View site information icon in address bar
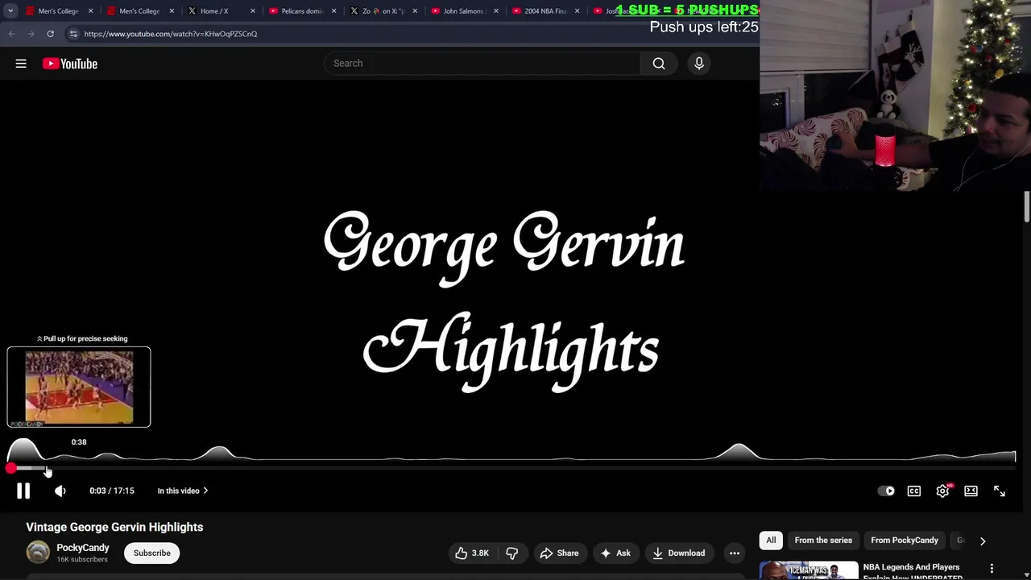Viewport: 1031px width, 580px height. pyautogui.click(x=73, y=34)
